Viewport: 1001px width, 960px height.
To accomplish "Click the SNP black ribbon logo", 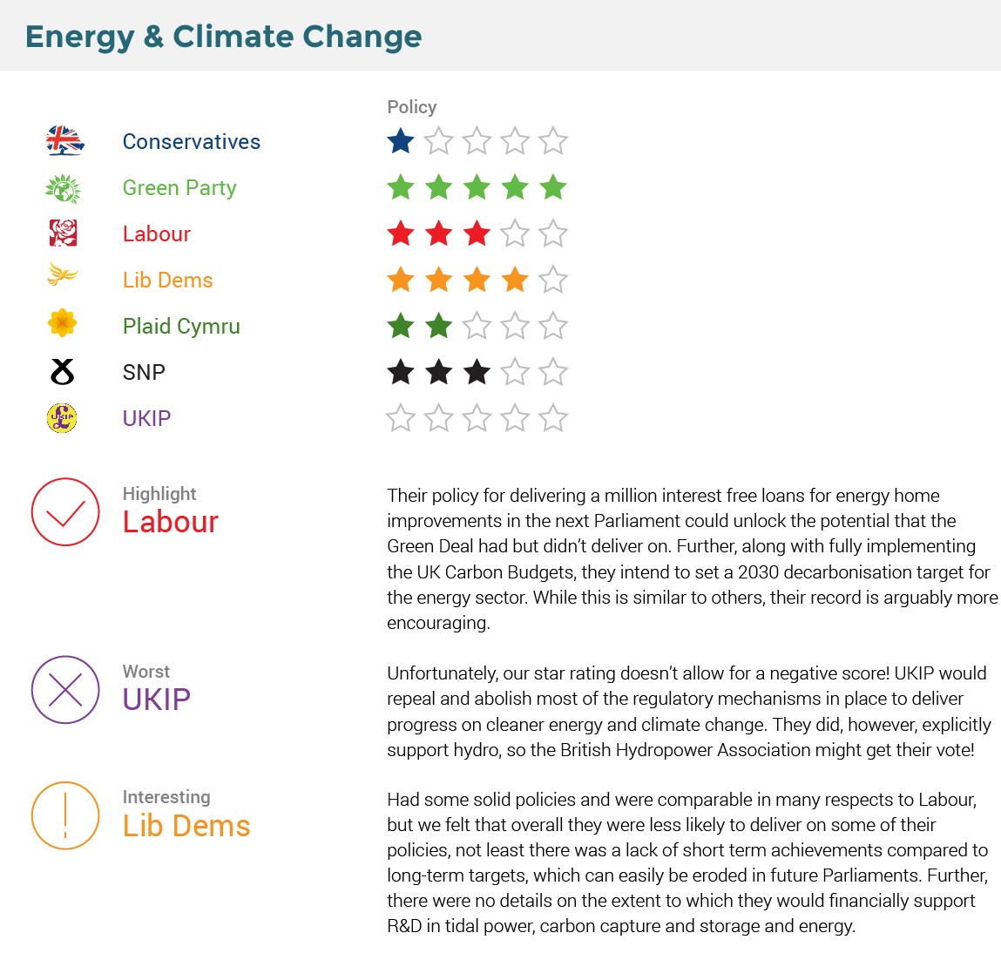I will (63, 372).
